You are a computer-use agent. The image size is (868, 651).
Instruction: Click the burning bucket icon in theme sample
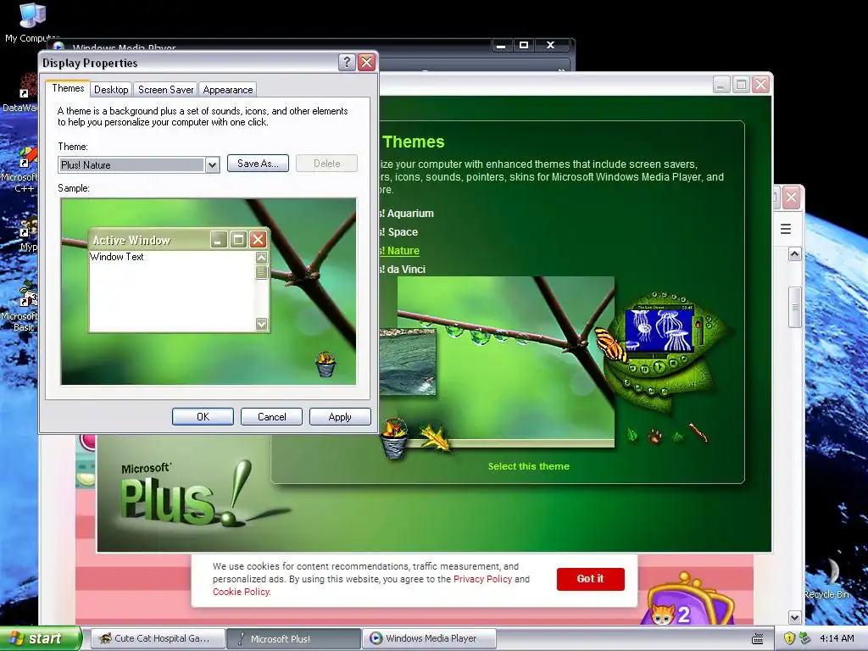[325, 364]
